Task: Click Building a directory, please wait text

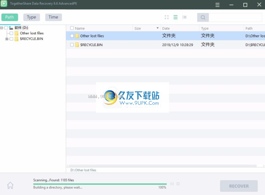Action: (58, 187)
